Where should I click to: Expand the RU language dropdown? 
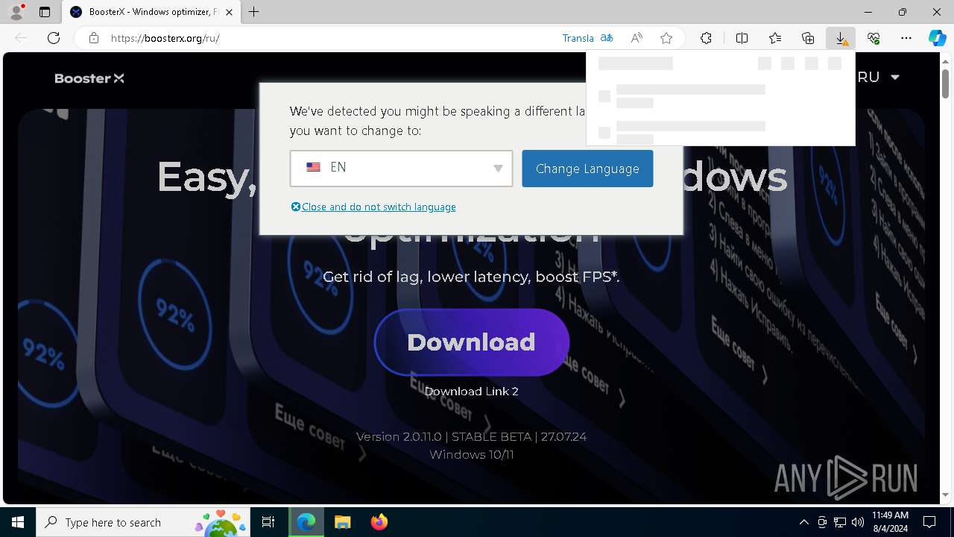pyautogui.click(x=879, y=77)
